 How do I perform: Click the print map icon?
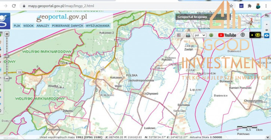point(188,35)
